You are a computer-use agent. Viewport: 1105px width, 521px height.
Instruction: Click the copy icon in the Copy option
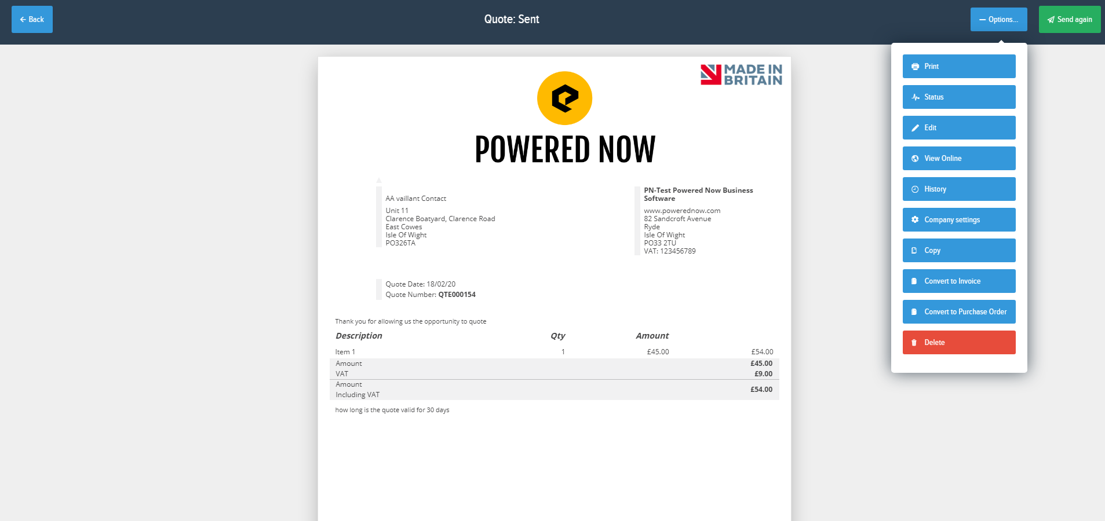(914, 251)
